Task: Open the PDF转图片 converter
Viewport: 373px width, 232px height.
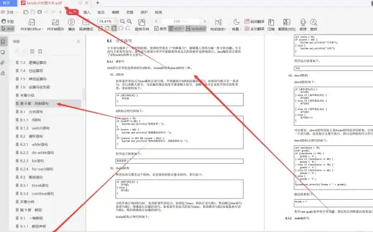Action: coord(55,25)
